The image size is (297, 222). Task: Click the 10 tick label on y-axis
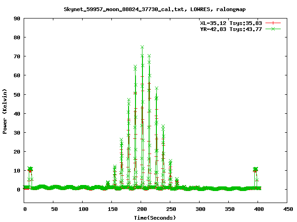click(17, 171)
